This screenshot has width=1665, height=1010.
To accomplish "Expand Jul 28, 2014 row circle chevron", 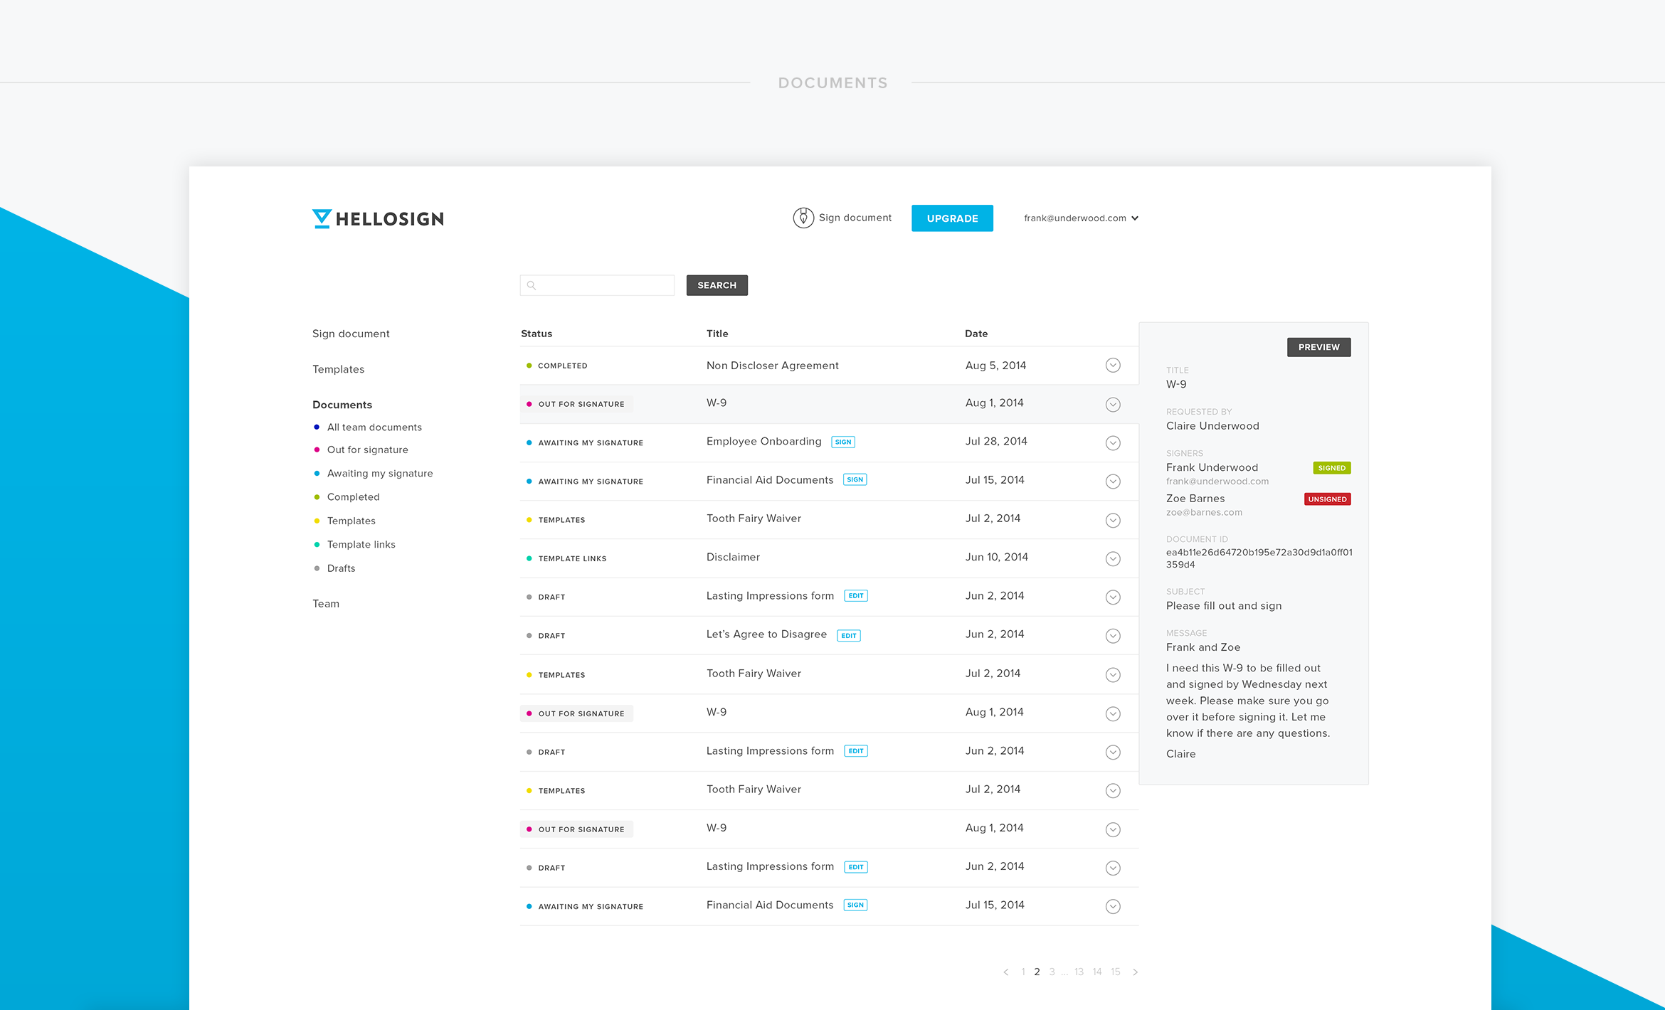I will coord(1114,443).
